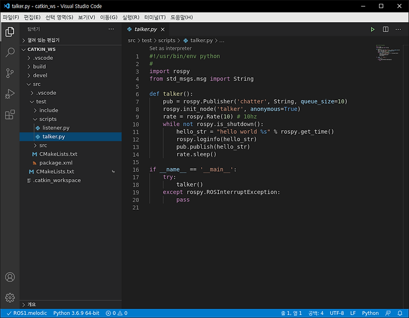Image resolution: width=409 pixels, height=318 pixels.
Task: Run Python file with play button
Action: tap(372, 29)
